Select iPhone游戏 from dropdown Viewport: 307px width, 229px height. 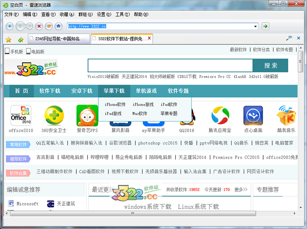pos(143,104)
